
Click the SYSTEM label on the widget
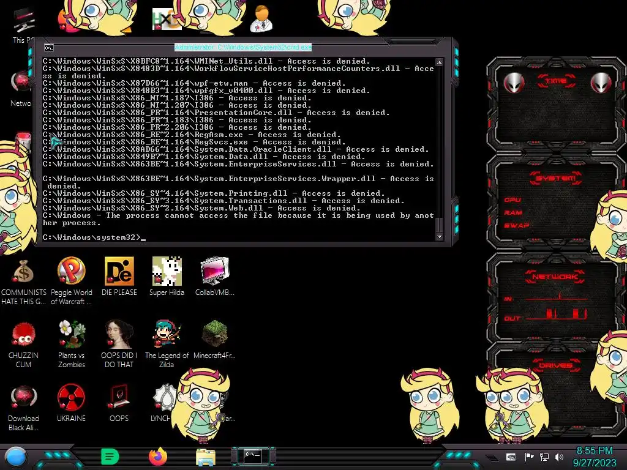(556, 178)
